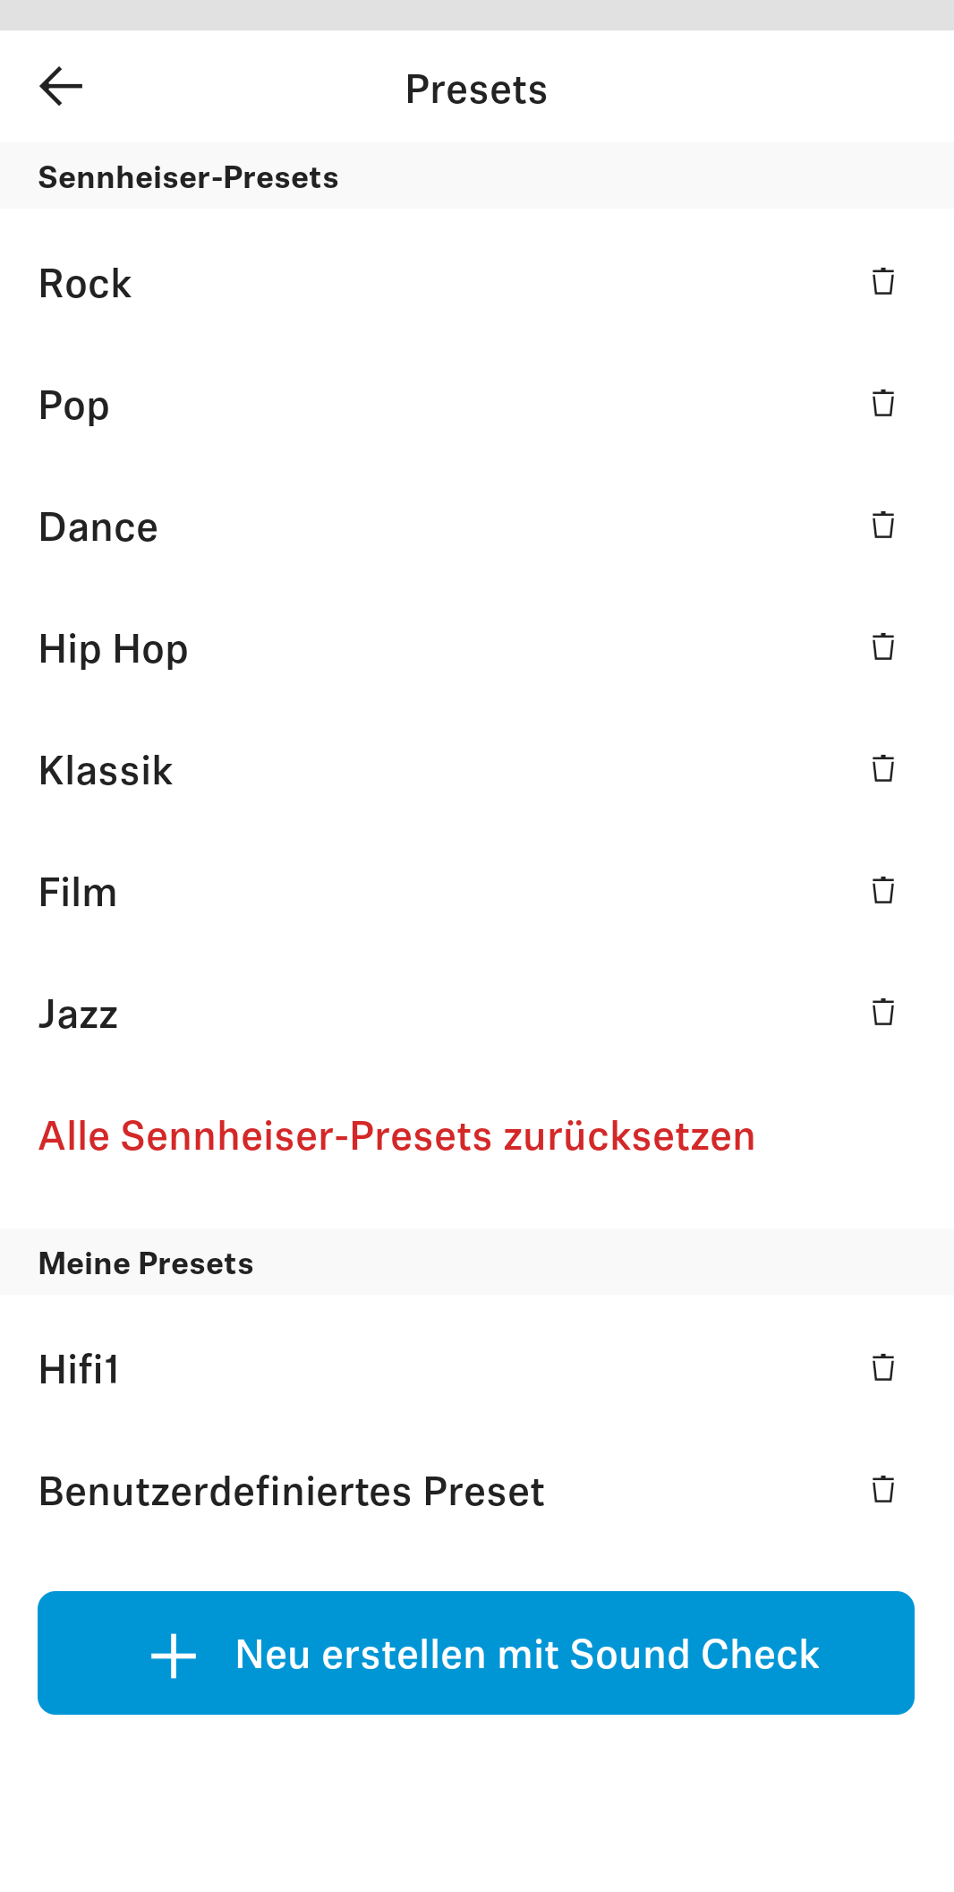Tap trash icon next to Pop
Viewport: 954px width, 1892px height.
[883, 403]
